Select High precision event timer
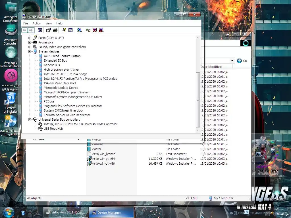The image size is (291, 218). pyautogui.click(x=61, y=70)
